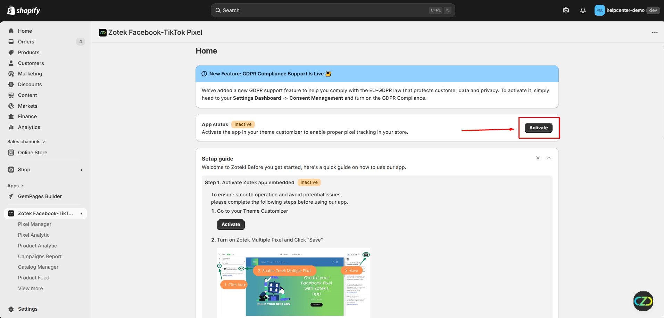The height and width of the screenshot is (318, 664).
Task: Click the Settings gear icon
Action: tap(11, 309)
